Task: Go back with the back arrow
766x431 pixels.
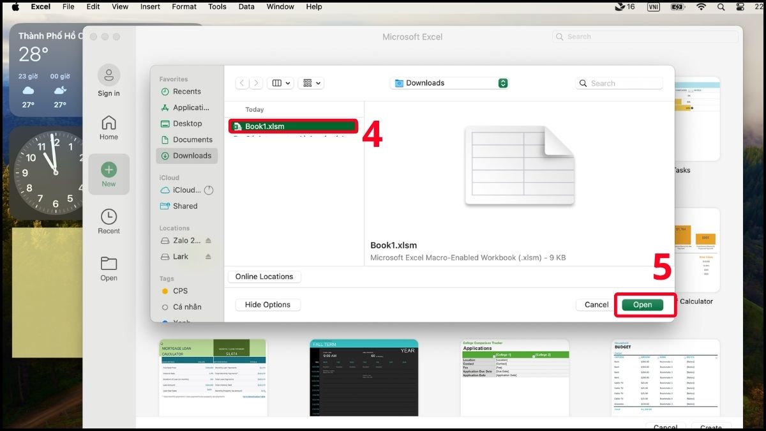Action: (x=242, y=83)
